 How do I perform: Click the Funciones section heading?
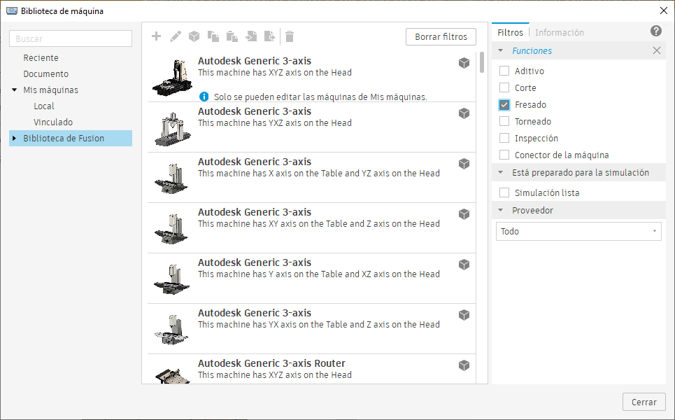532,50
